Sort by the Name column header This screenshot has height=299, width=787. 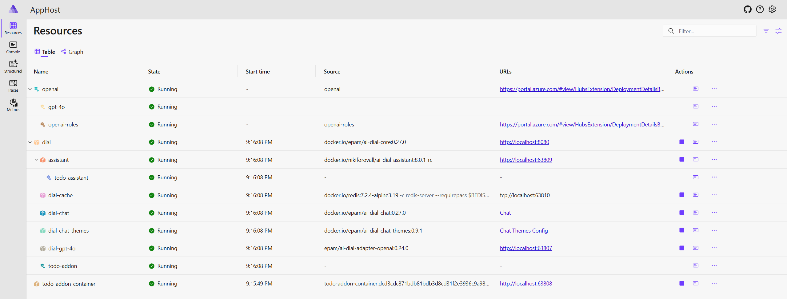click(41, 71)
